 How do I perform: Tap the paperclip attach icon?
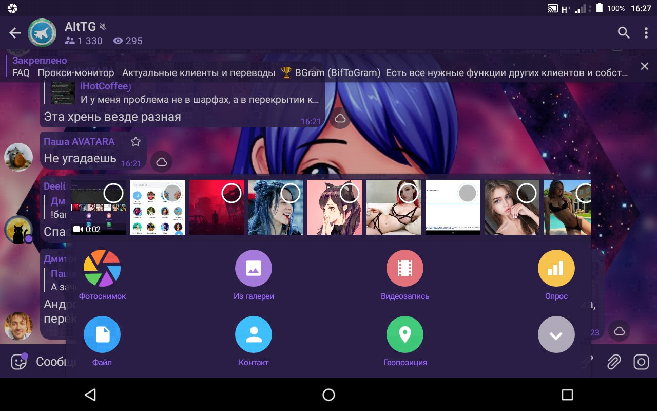coord(614,362)
